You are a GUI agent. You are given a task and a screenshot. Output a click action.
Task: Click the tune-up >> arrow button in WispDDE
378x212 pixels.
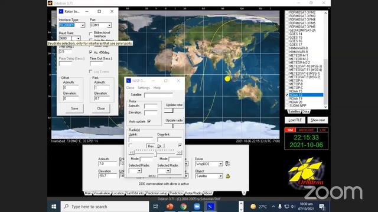(x=178, y=153)
